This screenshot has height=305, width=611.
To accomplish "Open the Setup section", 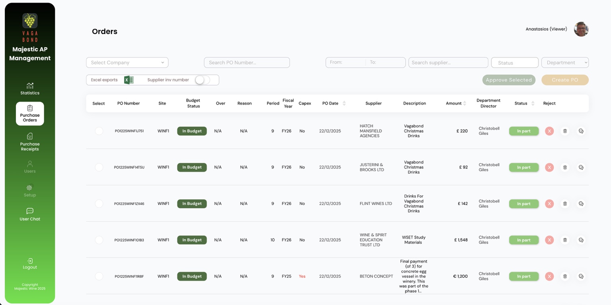I will [x=30, y=191].
